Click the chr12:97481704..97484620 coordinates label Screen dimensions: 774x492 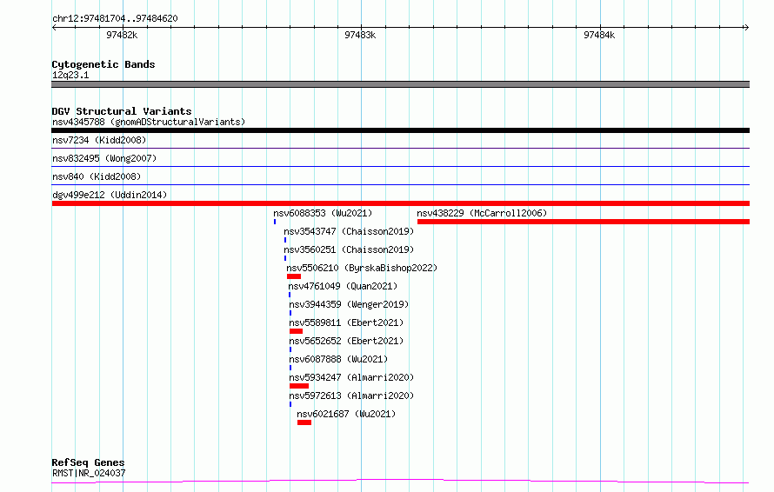click(115, 19)
